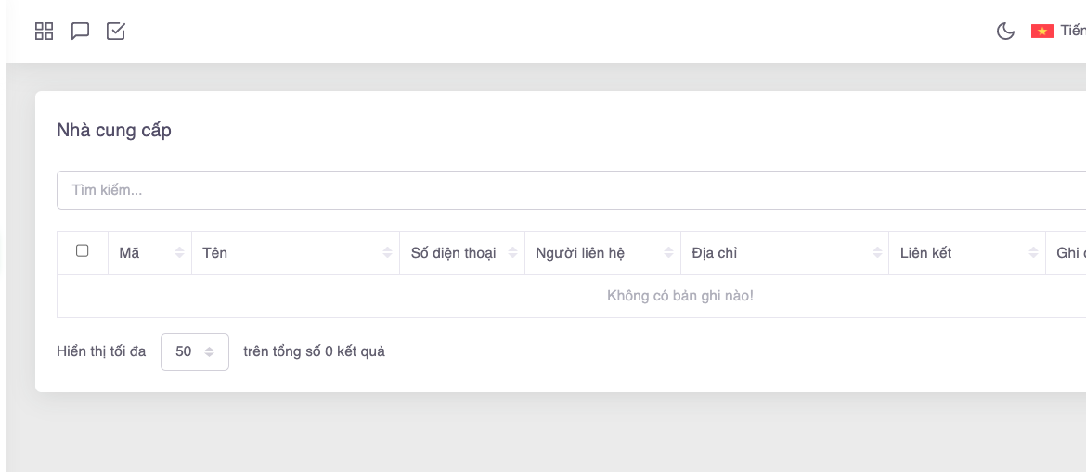The width and height of the screenshot is (1086, 472).
Task: Open the apps grid icon
Action: (x=44, y=32)
